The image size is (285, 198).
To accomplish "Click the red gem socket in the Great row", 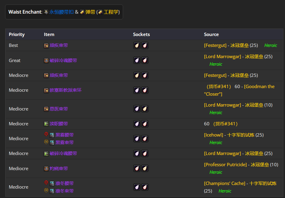I will [145, 60].
